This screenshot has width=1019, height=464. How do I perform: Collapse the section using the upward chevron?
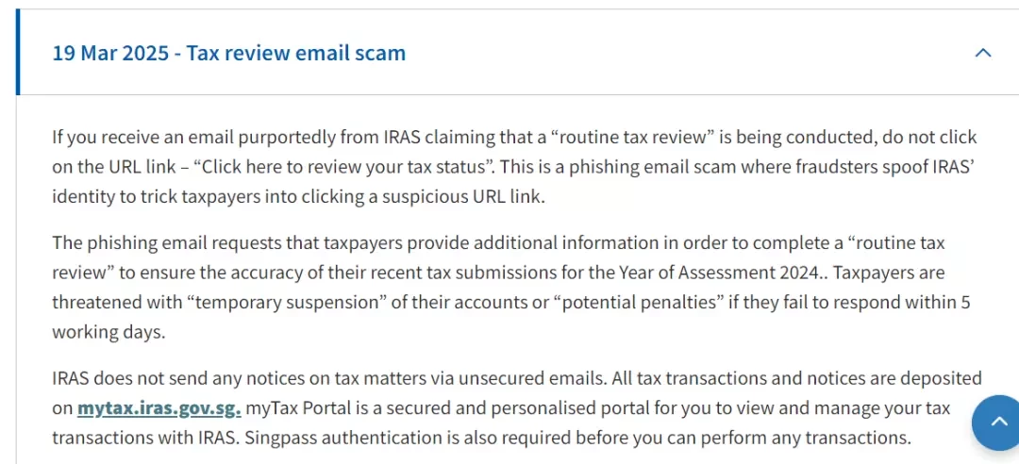point(982,54)
